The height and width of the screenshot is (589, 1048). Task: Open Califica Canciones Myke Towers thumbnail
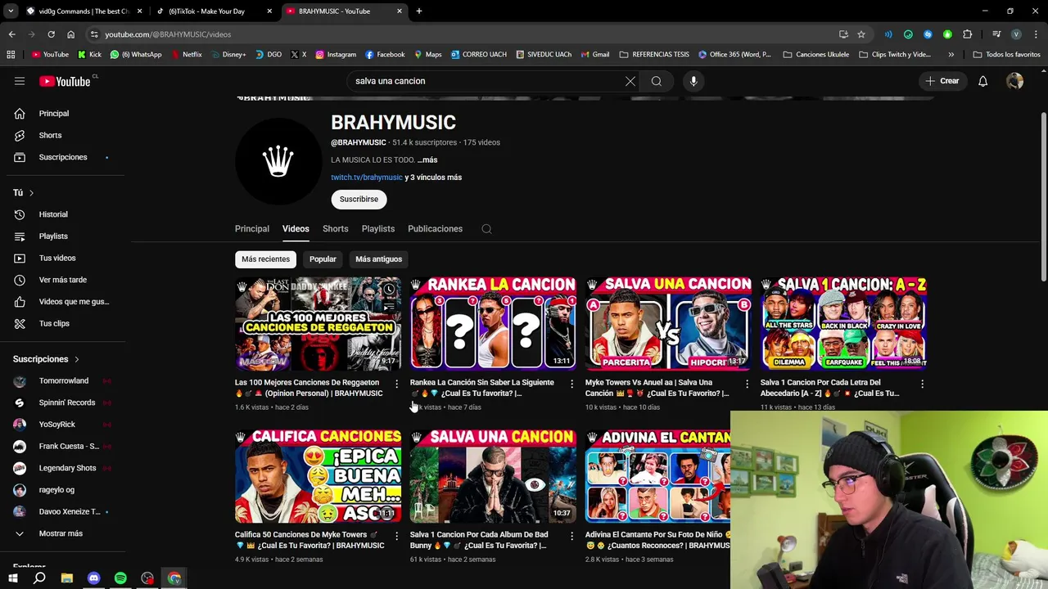point(318,475)
